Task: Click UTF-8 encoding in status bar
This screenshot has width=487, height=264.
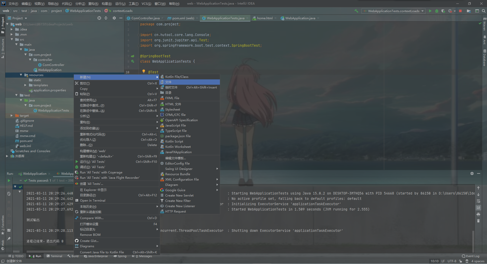Action: point(452,261)
